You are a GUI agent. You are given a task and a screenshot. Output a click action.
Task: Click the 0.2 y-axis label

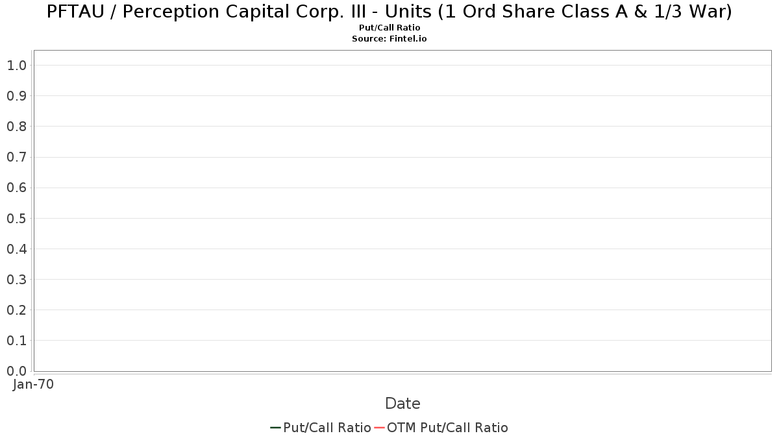point(16,310)
